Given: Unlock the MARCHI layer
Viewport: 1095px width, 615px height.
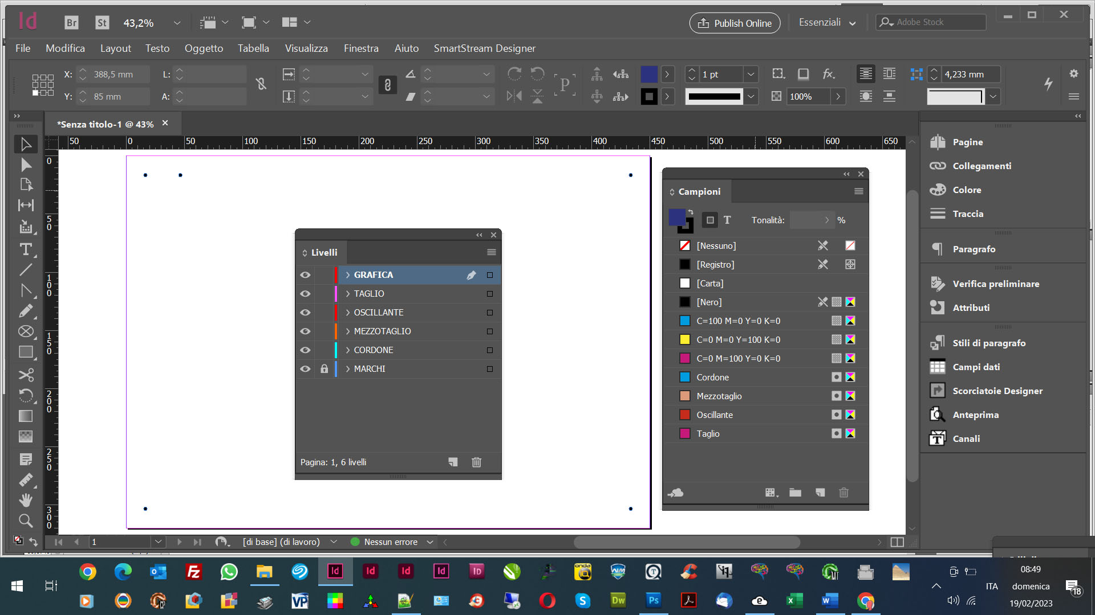Looking at the screenshot, I should tap(324, 369).
